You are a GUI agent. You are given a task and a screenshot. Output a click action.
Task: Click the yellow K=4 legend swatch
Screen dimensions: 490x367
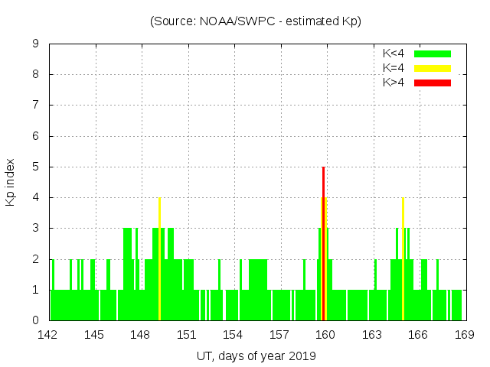point(433,68)
